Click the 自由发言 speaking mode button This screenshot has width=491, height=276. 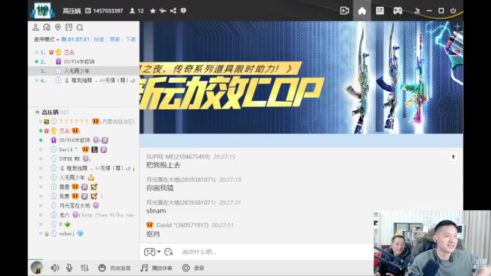(114, 268)
